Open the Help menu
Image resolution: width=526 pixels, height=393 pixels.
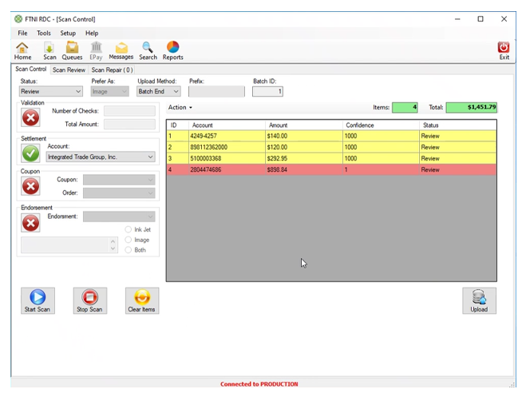pyautogui.click(x=92, y=34)
